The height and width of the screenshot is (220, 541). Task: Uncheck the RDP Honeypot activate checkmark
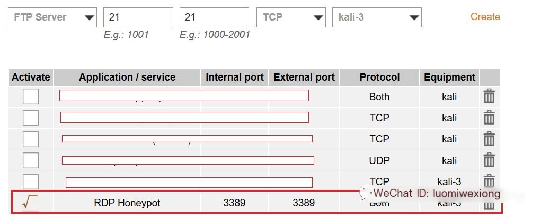pyautogui.click(x=30, y=202)
